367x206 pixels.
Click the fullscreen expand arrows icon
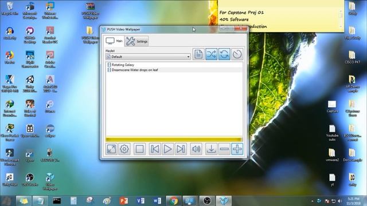coord(111,149)
